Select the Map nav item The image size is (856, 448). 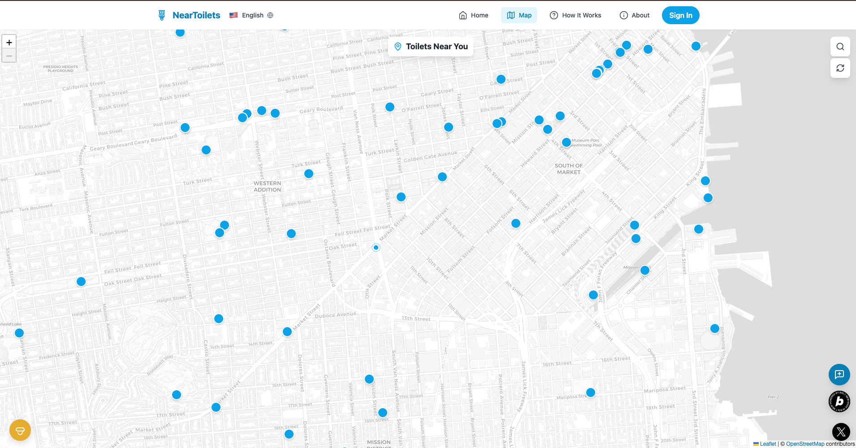[519, 15]
